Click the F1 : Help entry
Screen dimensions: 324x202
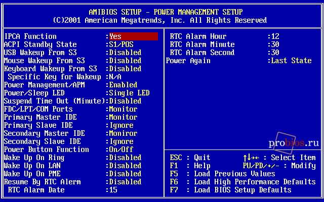tap(190, 166)
